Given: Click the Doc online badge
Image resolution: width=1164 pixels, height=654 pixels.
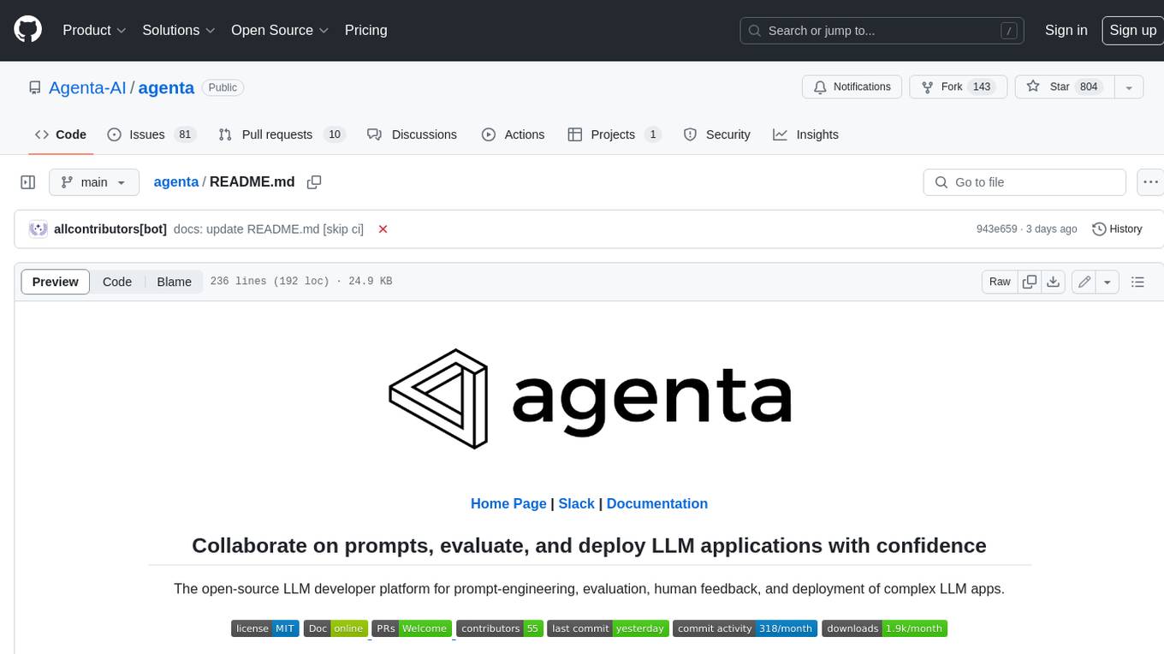Looking at the screenshot, I should tap(336, 628).
